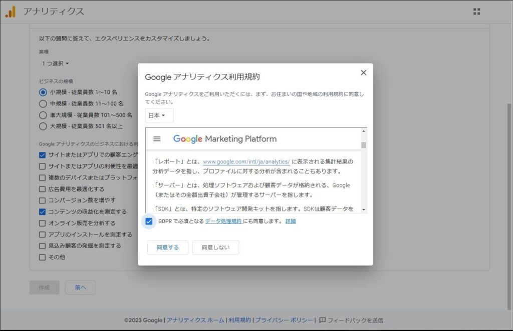Click the ©2023 Google footer text
This screenshot has height=331, width=513.
point(143,320)
